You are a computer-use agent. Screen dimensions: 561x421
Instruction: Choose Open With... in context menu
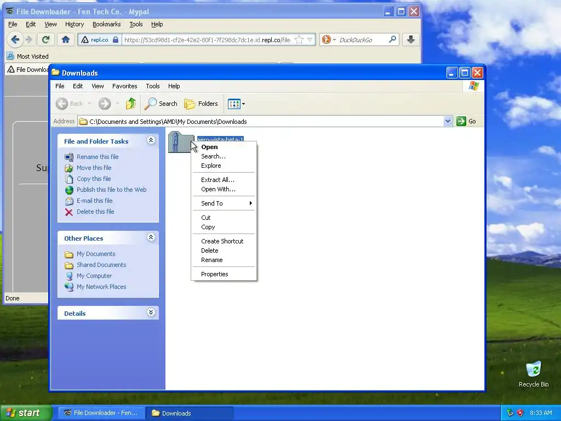[x=224, y=189]
